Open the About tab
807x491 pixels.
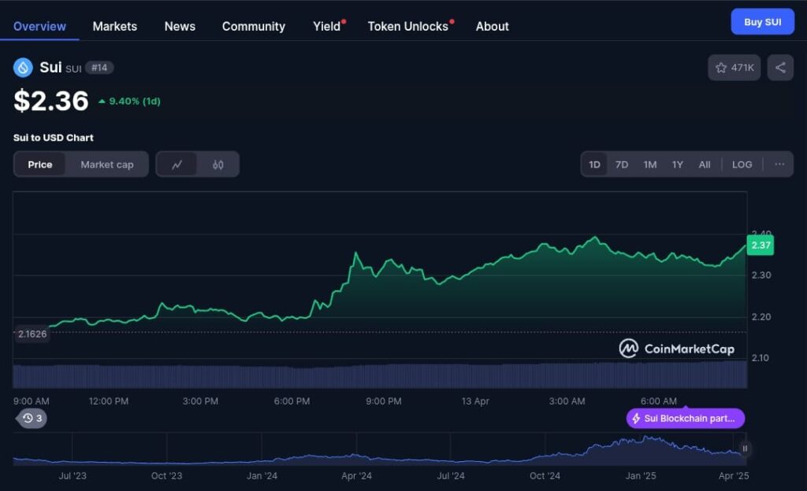492,26
